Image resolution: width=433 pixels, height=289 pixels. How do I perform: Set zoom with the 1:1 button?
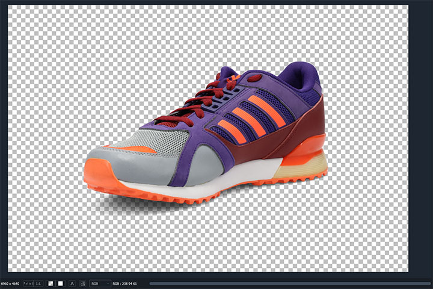(x=37, y=283)
